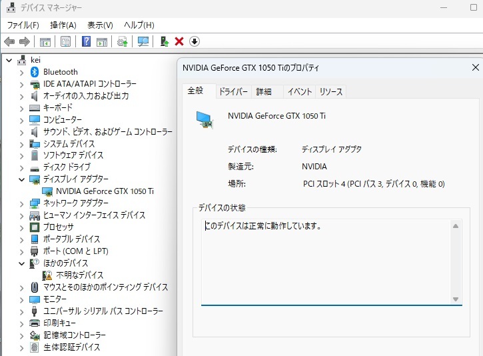Click the PCI スロット 4 location text
Screen dimensions: 483x356
[374, 184]
